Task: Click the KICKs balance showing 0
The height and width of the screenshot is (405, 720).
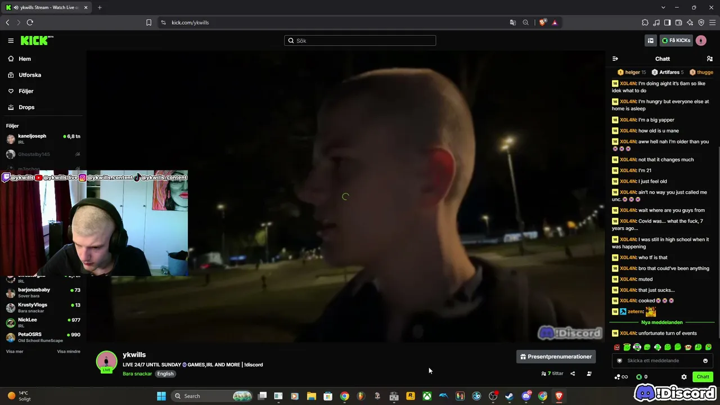Action: (642, 377)
